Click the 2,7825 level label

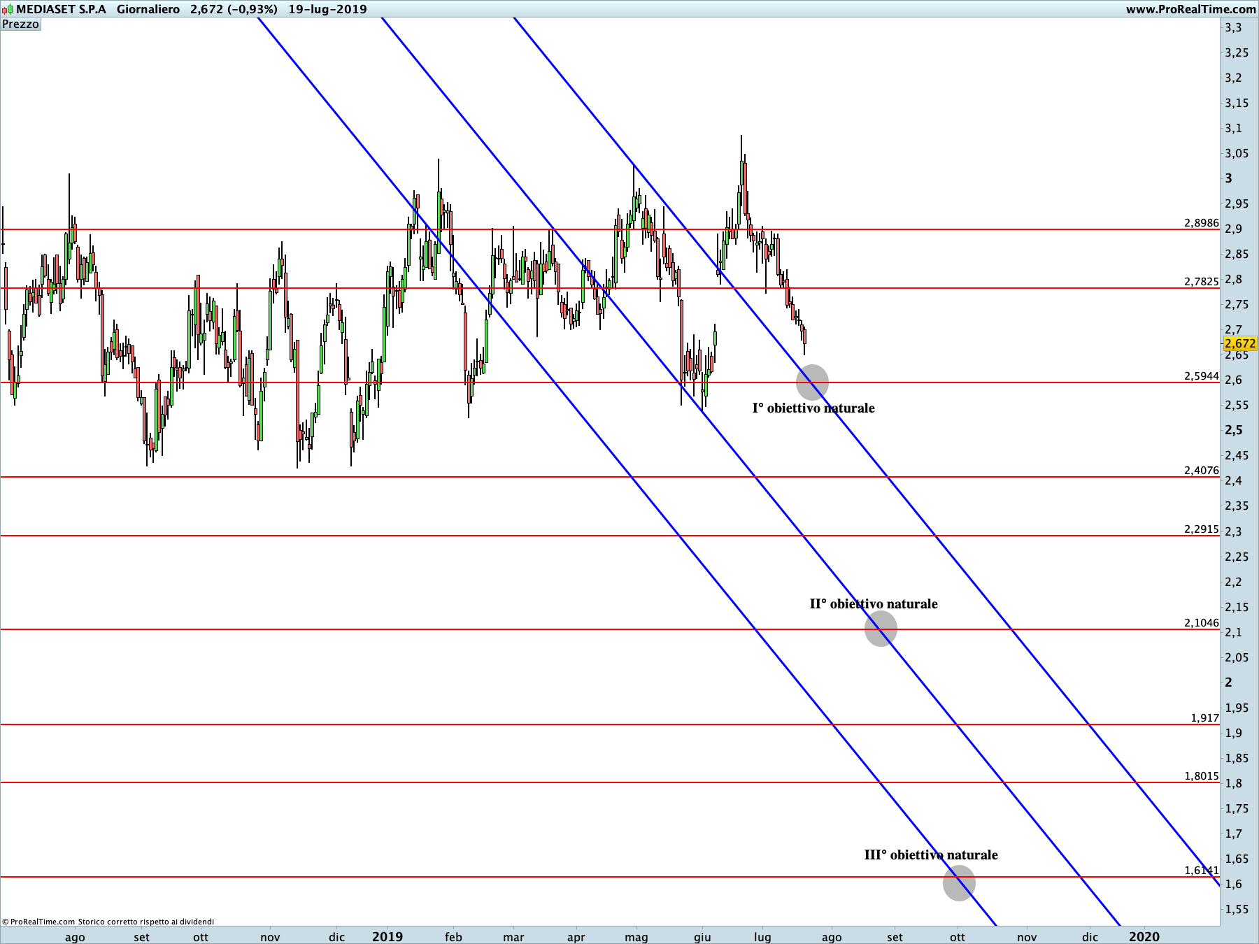coord(1201,282)
